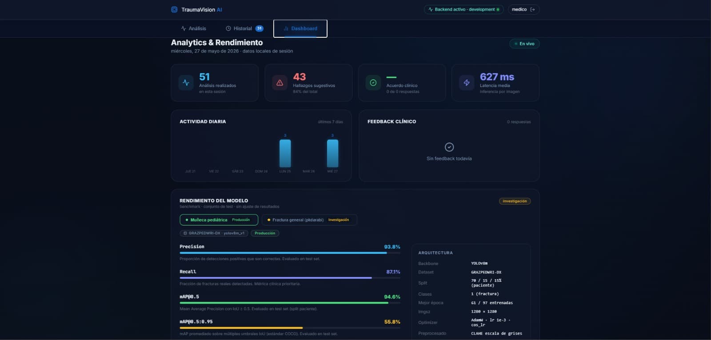Click the 0 respuestas label in Feedback Clínico

tap(519, 122)
